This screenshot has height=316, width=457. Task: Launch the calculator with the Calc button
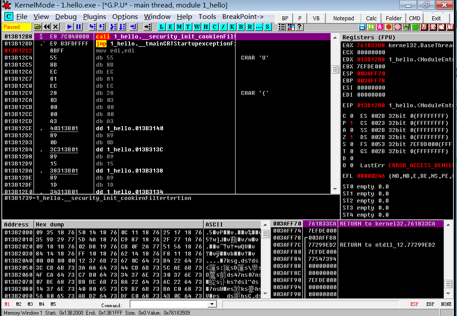[x=371, y=19]
